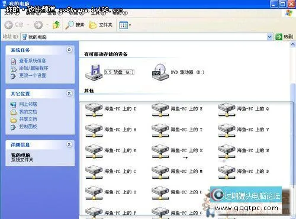Select network drive 海鱼-PC 上的 W
296x219 pixels.
point(111,151)
